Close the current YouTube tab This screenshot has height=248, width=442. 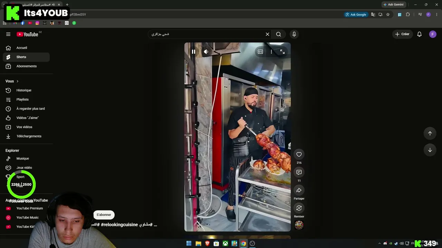[59, 4]
